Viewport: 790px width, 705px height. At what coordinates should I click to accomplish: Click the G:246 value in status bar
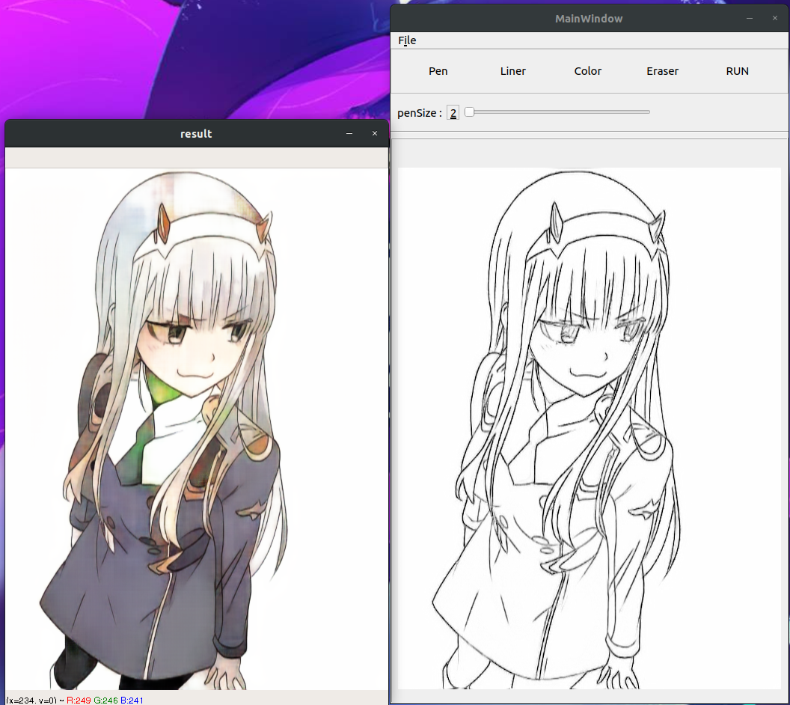105,701
